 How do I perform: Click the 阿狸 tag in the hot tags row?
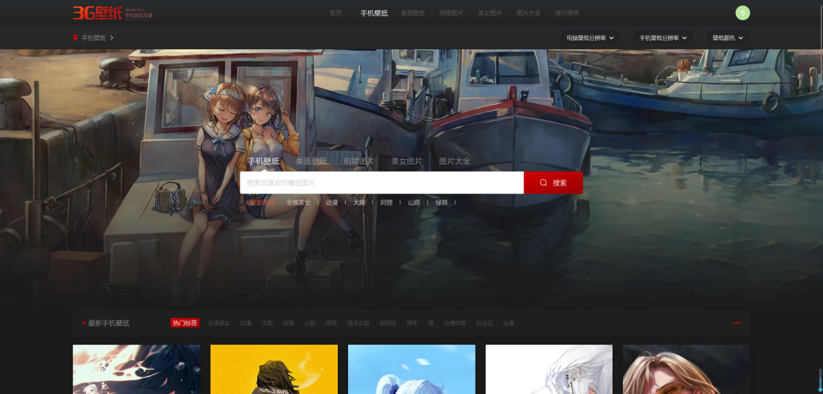288,323
